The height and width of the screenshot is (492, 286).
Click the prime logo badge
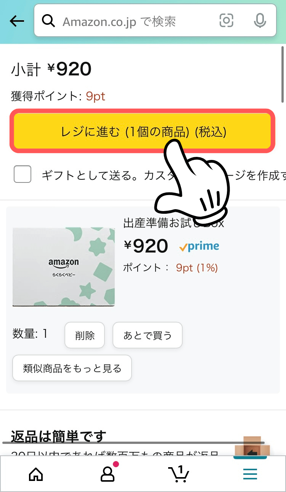point(199,247)
